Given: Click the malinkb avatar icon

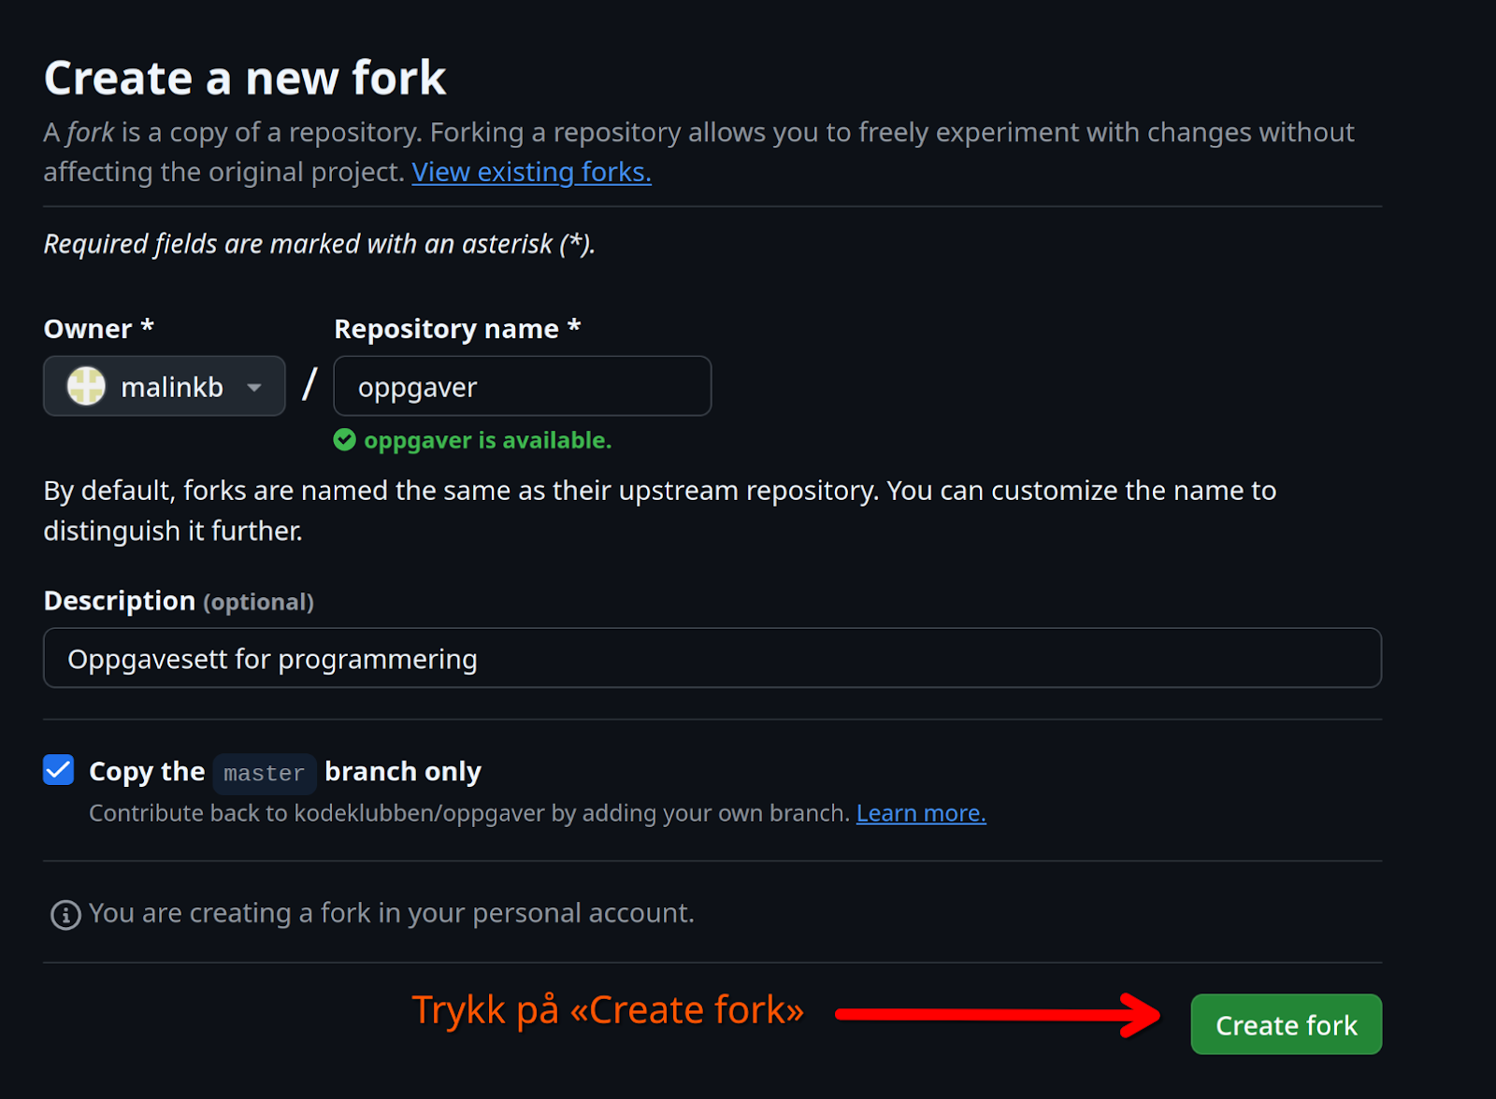Looking at the screenshot, I should coord(86,386).
